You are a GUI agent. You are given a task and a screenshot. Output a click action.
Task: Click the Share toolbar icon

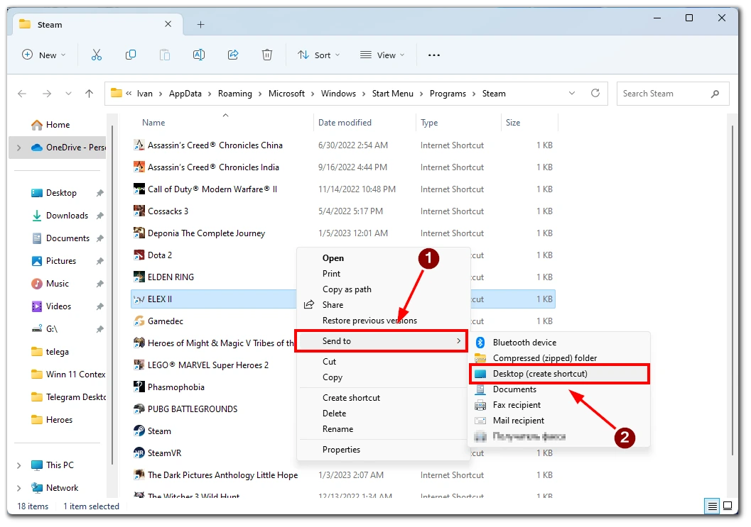click(233, 55)
